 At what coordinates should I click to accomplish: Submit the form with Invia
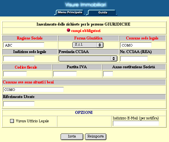(72, 137)
